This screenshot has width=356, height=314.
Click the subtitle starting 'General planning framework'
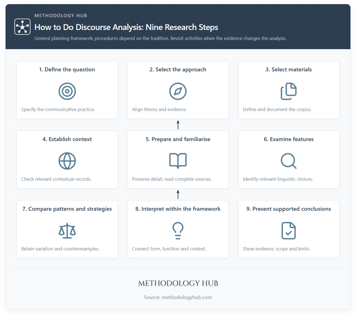[160, 38]
